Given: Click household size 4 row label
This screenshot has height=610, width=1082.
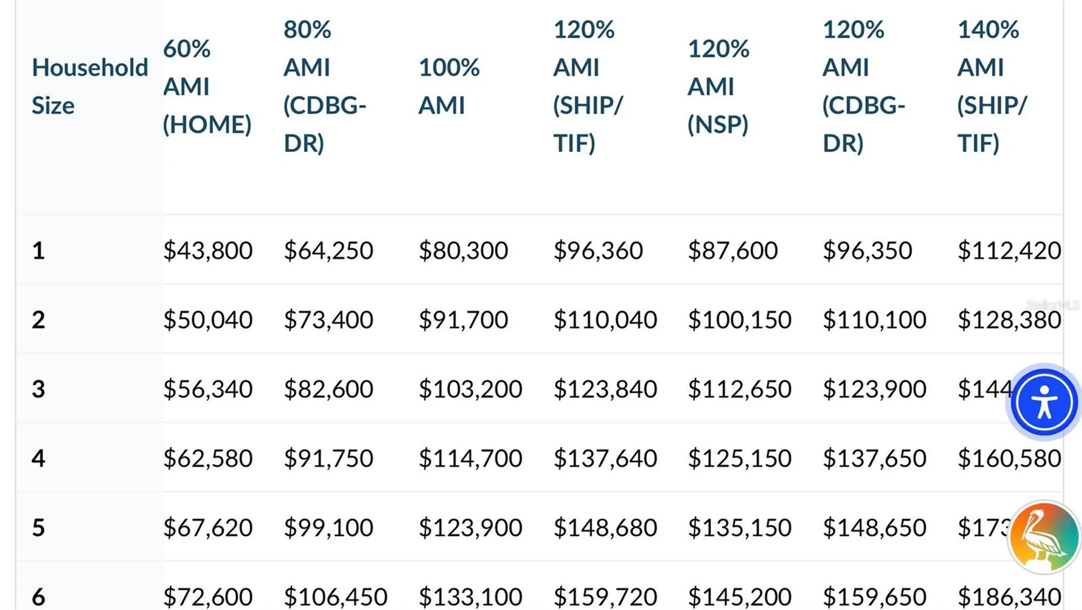Looking at the screenshot, I should (x=38, y=458).
